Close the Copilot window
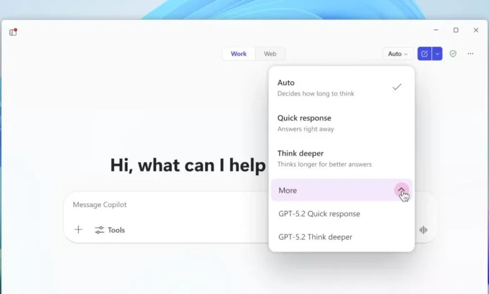This screenshot has height=294, width=489. coord(476,30)
